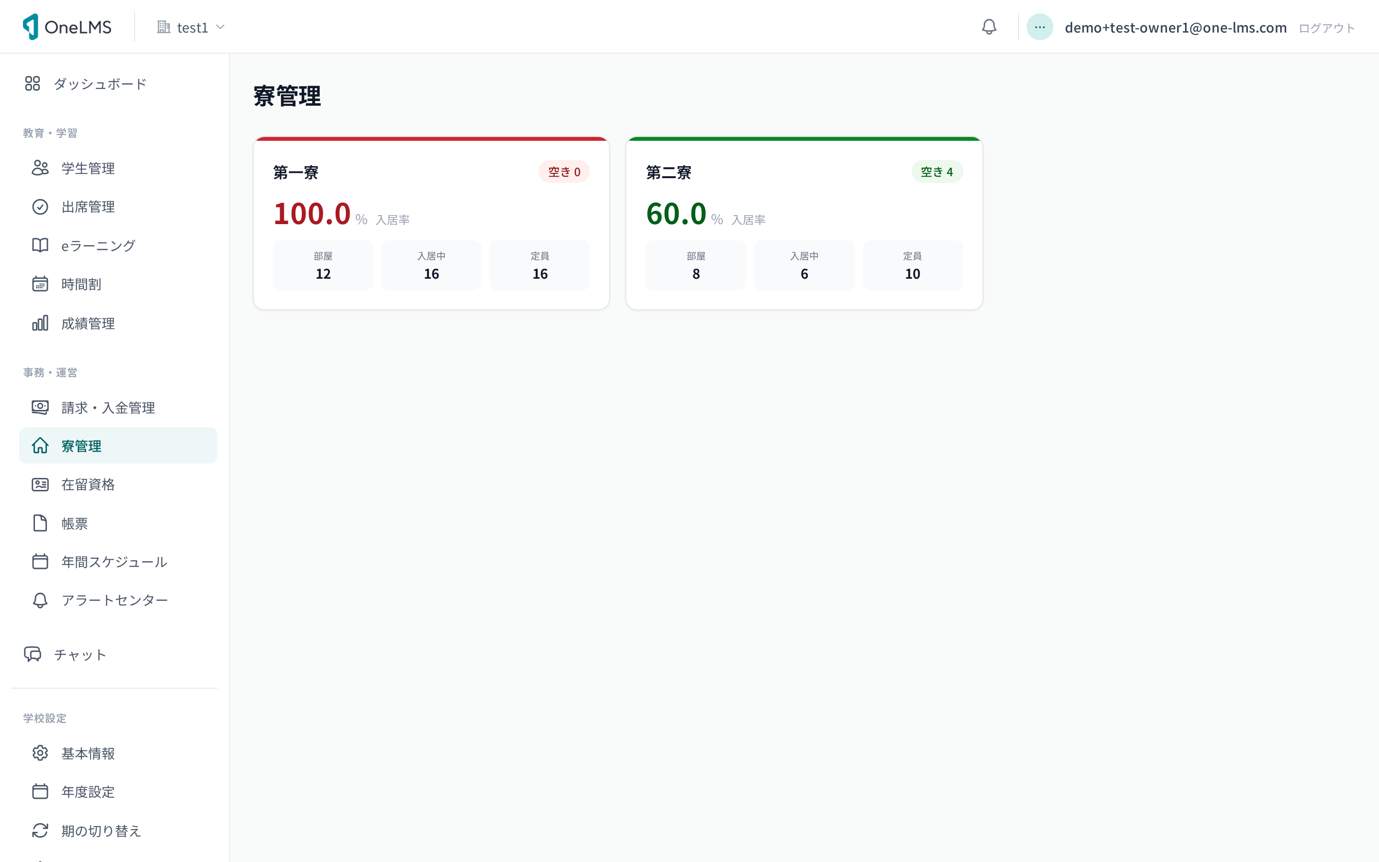This screenshot has width=1379, height=862.
Task: Click the 100.0 occupancy rate value
Action: (312, 214)
